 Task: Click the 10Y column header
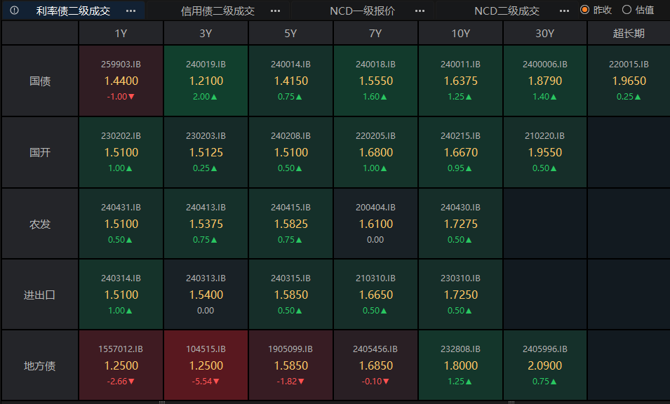click(460, 33)
